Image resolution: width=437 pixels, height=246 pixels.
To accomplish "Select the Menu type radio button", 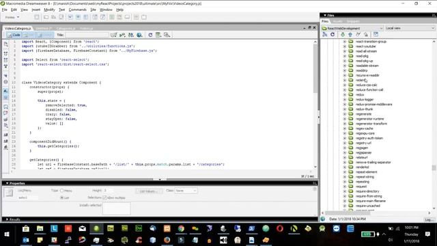I will tap(62, 191).
